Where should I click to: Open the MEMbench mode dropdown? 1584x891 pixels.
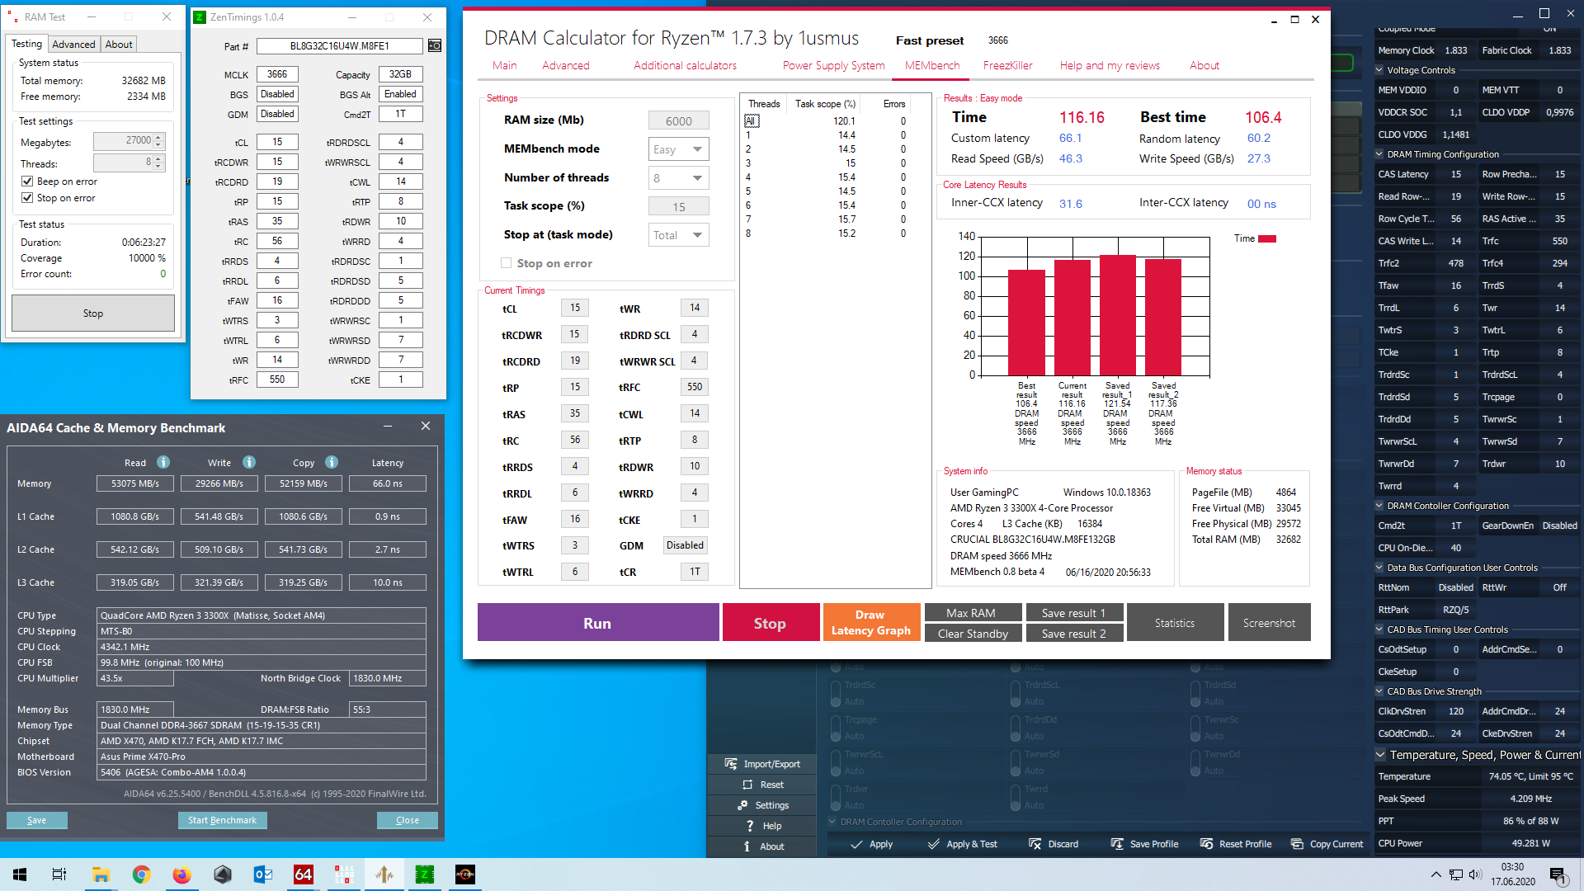[678, 148]
